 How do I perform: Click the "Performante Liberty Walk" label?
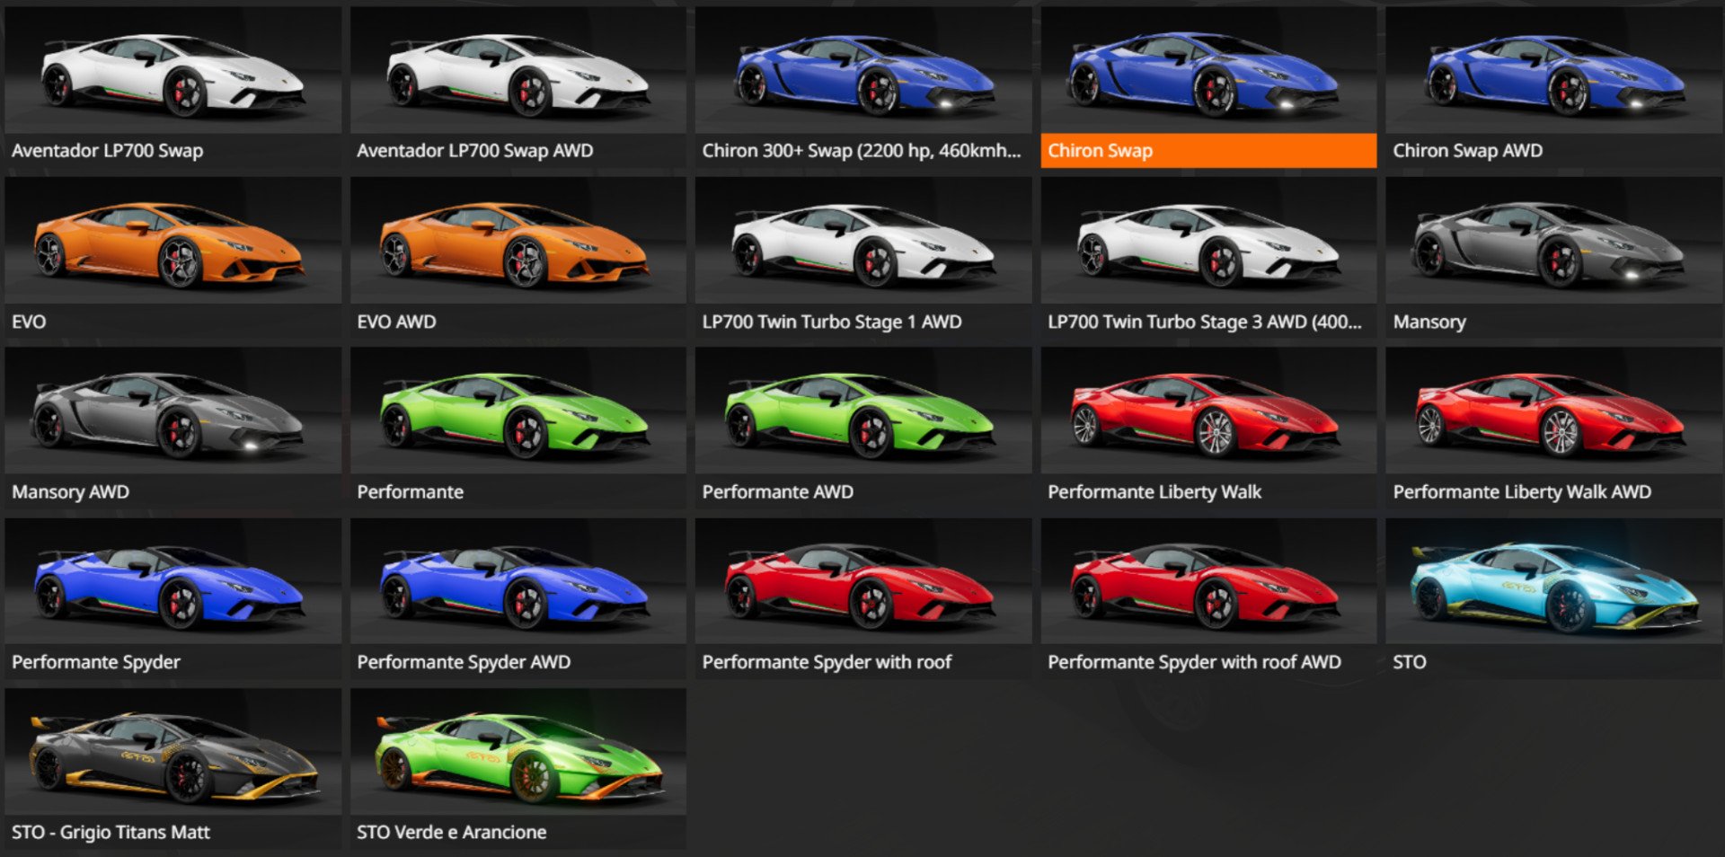[1154, 492]
